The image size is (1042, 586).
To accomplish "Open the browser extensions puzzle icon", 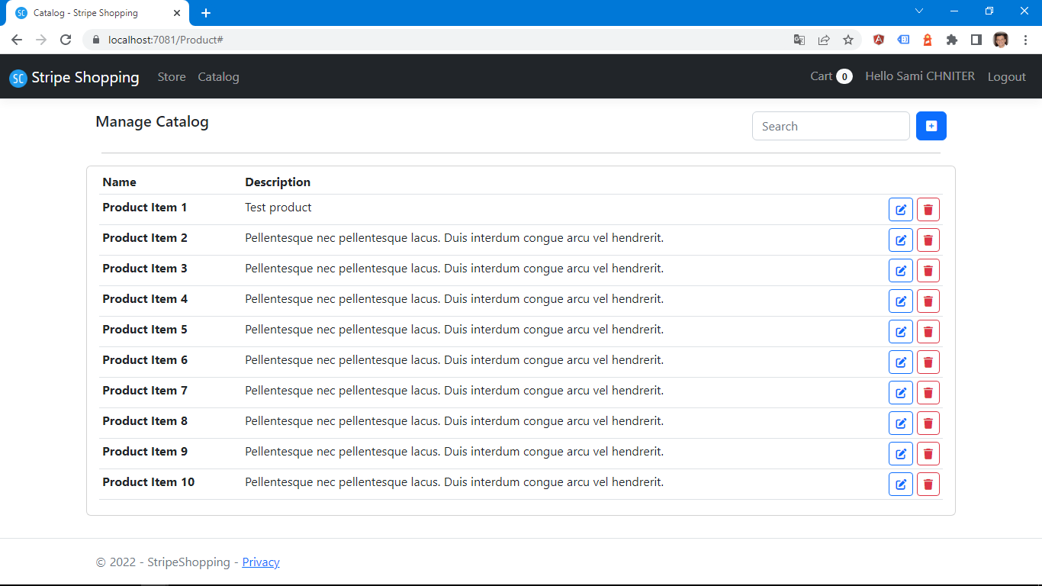I will pyautogui.click(x=951, y=40).
